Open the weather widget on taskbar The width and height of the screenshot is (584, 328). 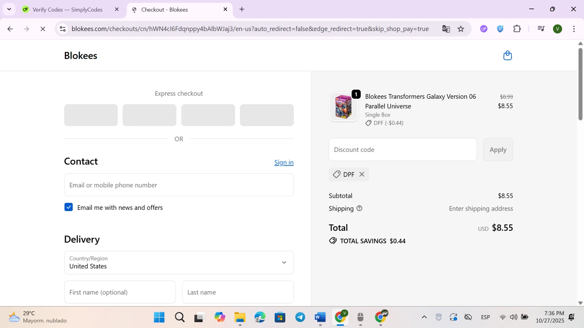pyautogui.click(x=38, y=317)
